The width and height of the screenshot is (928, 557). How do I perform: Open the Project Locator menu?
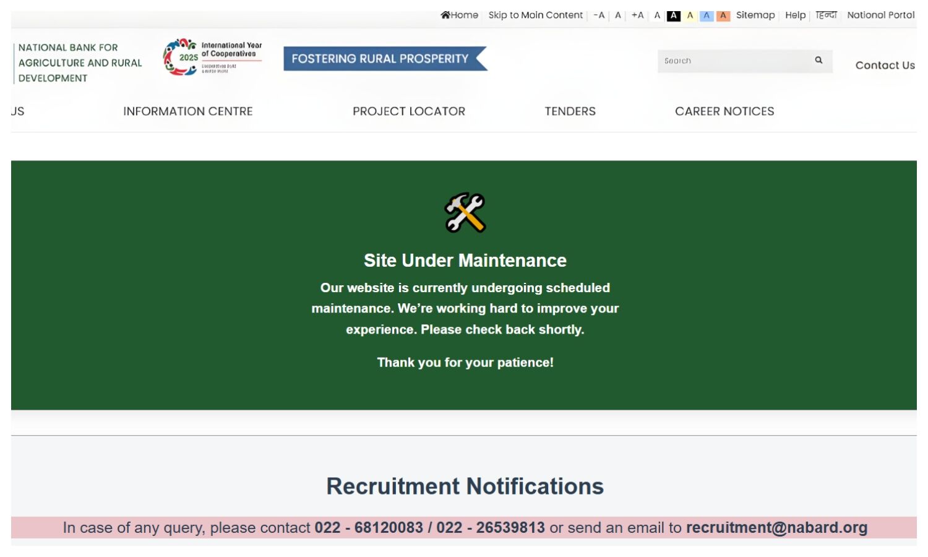click(x=408, y=111)
